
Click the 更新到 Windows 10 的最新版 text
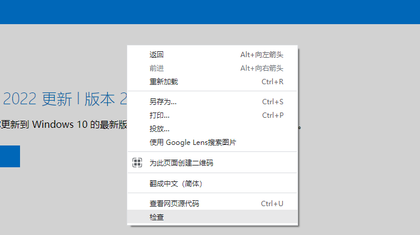pyautogui.click(x=64, y=124)
